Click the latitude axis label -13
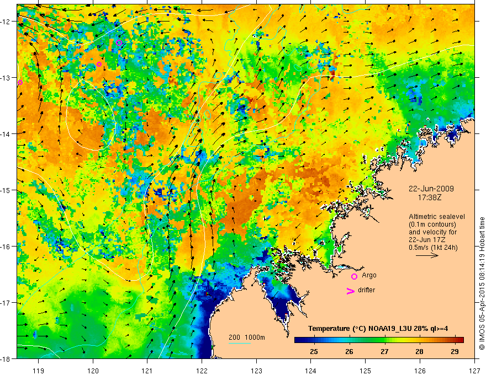486x375 pixels. pyautogui.click(x=6, y=78)
